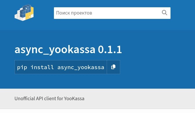Screen dimensions: 195x113
Task: Click the magnifier search button
Action: [164, 13]
